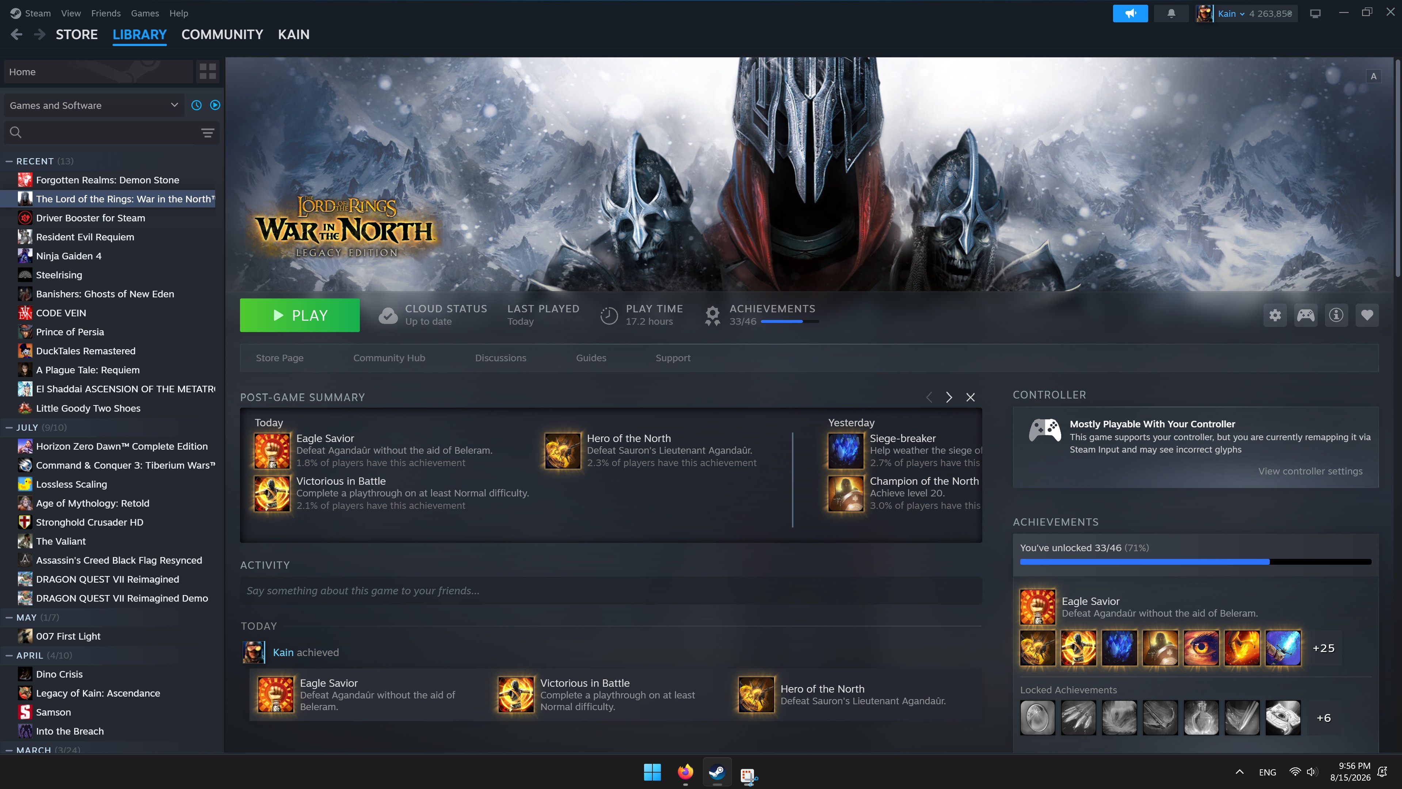Click the library search field
This screenshot has height=789, width=1402.
click(x=111, y=132)
